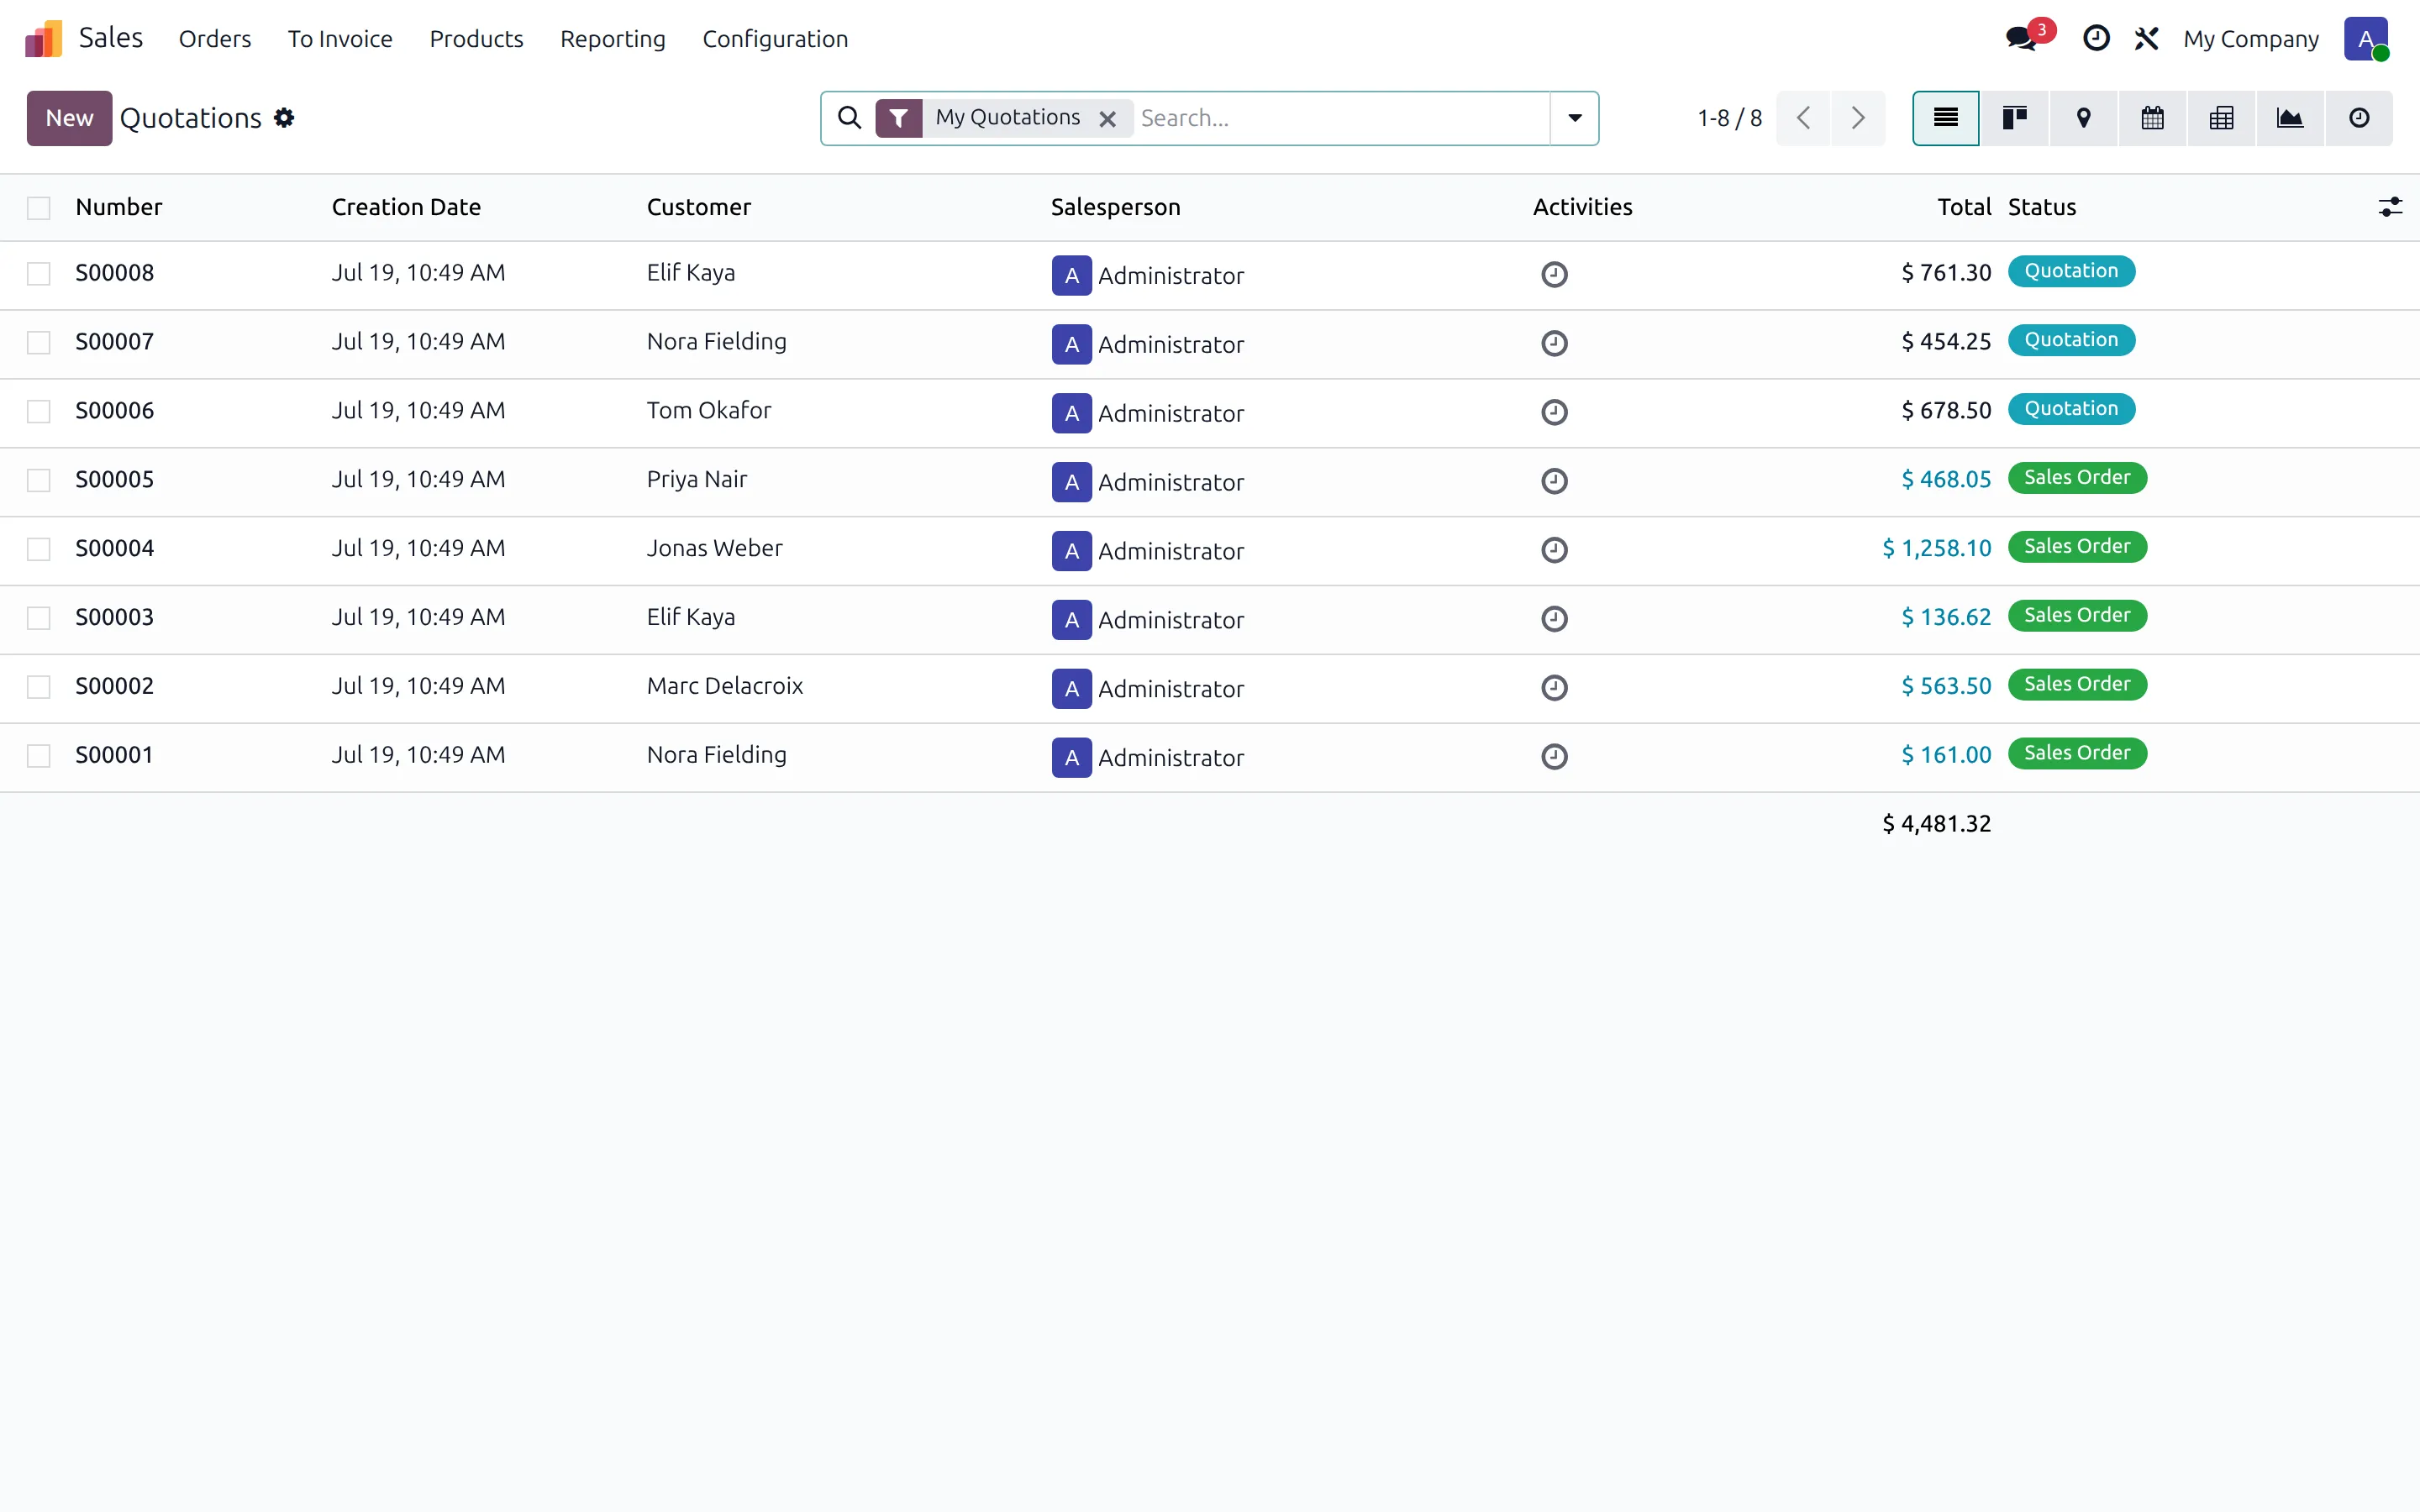2420x1512 pixels.
Task: Go to next page of records
Action: click(x=1858, y=118)
